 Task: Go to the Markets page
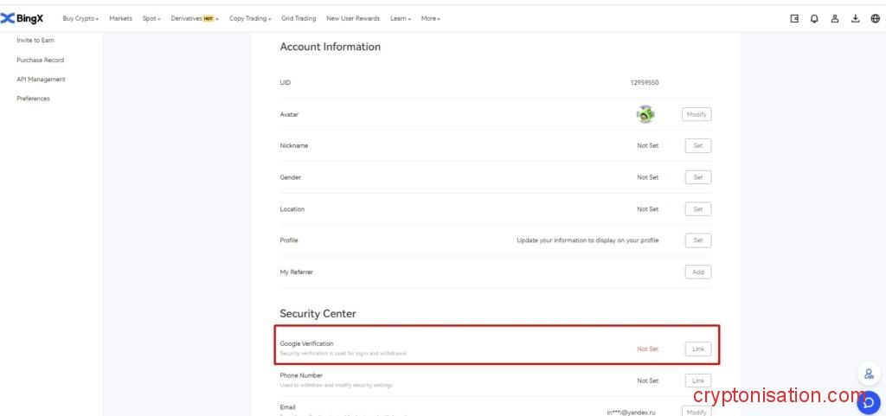point(120,18)
